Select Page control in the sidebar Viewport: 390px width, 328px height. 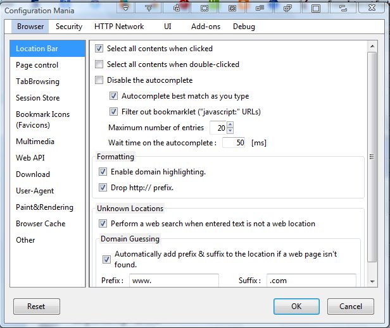47,65
